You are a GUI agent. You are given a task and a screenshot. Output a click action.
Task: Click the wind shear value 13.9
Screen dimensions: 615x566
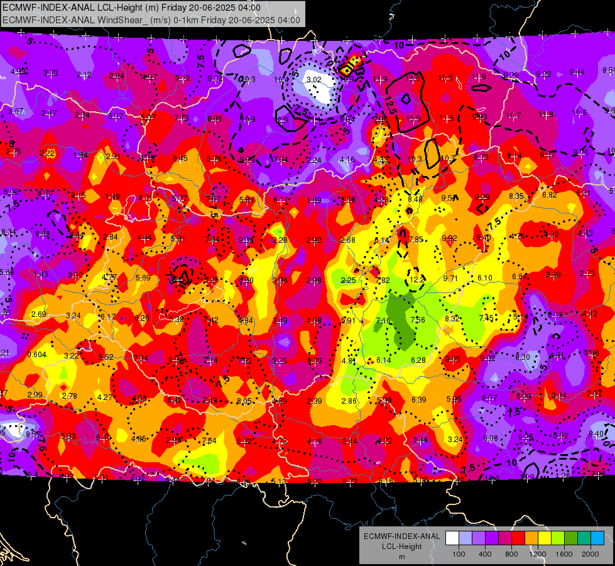pos(413,118)
